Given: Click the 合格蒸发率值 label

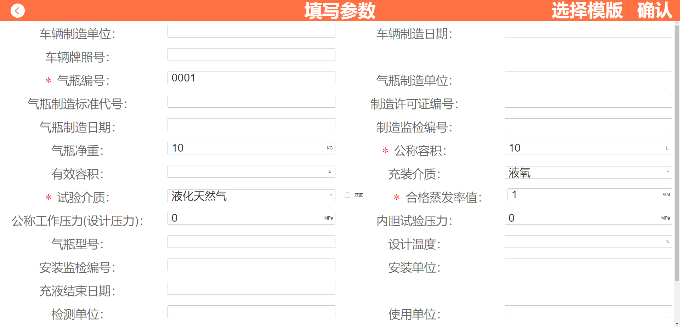Looking at the screenshot, I should (443, 197).
